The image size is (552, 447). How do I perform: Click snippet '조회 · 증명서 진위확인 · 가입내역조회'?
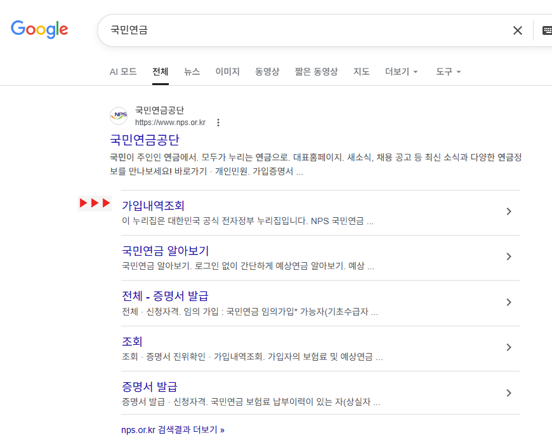click(x=193, y=357)
